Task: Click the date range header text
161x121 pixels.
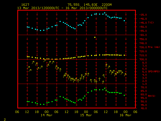Action: pyautogui.click(x=62, y=8)
